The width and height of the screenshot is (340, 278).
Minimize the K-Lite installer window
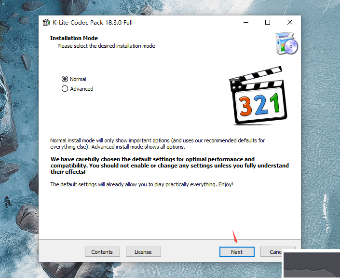246,22
